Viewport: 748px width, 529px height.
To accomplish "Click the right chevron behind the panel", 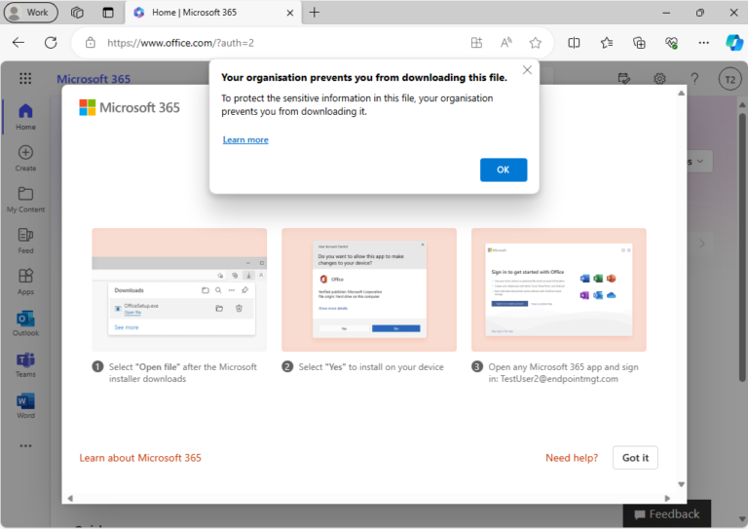I will coord(701,244).
